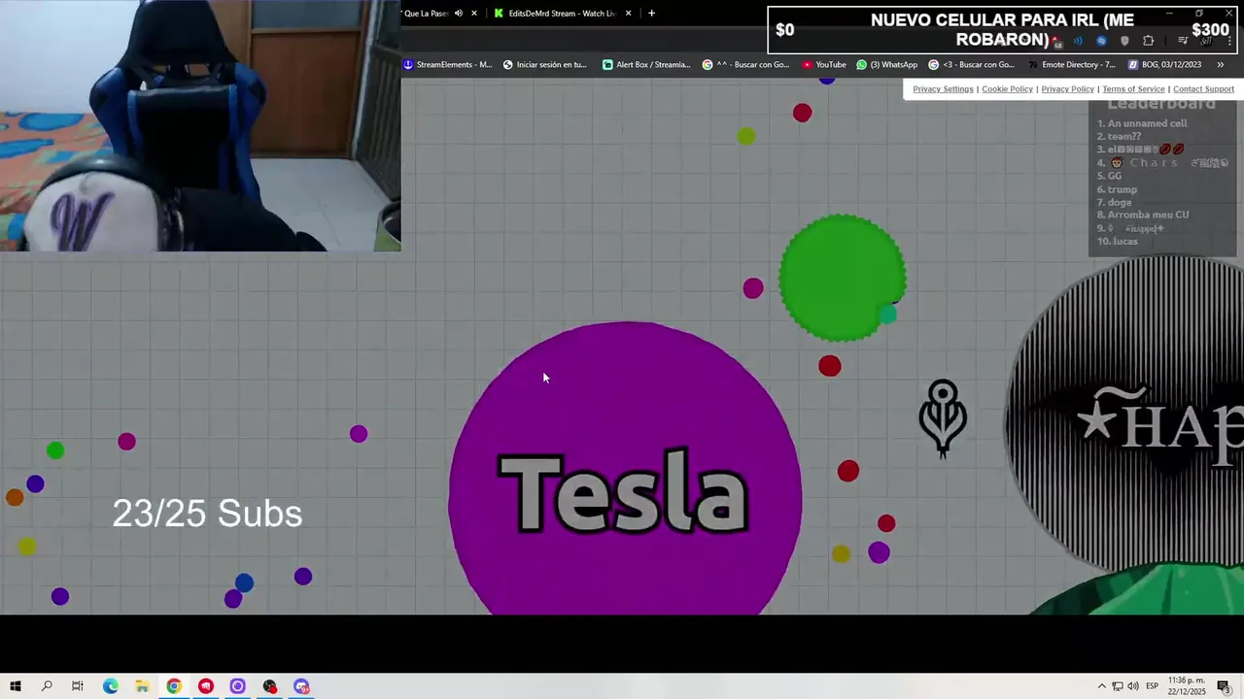Click the '23/25 Subs' overlay text
The image size is (1244, 699).
click(x=207, y=514)
